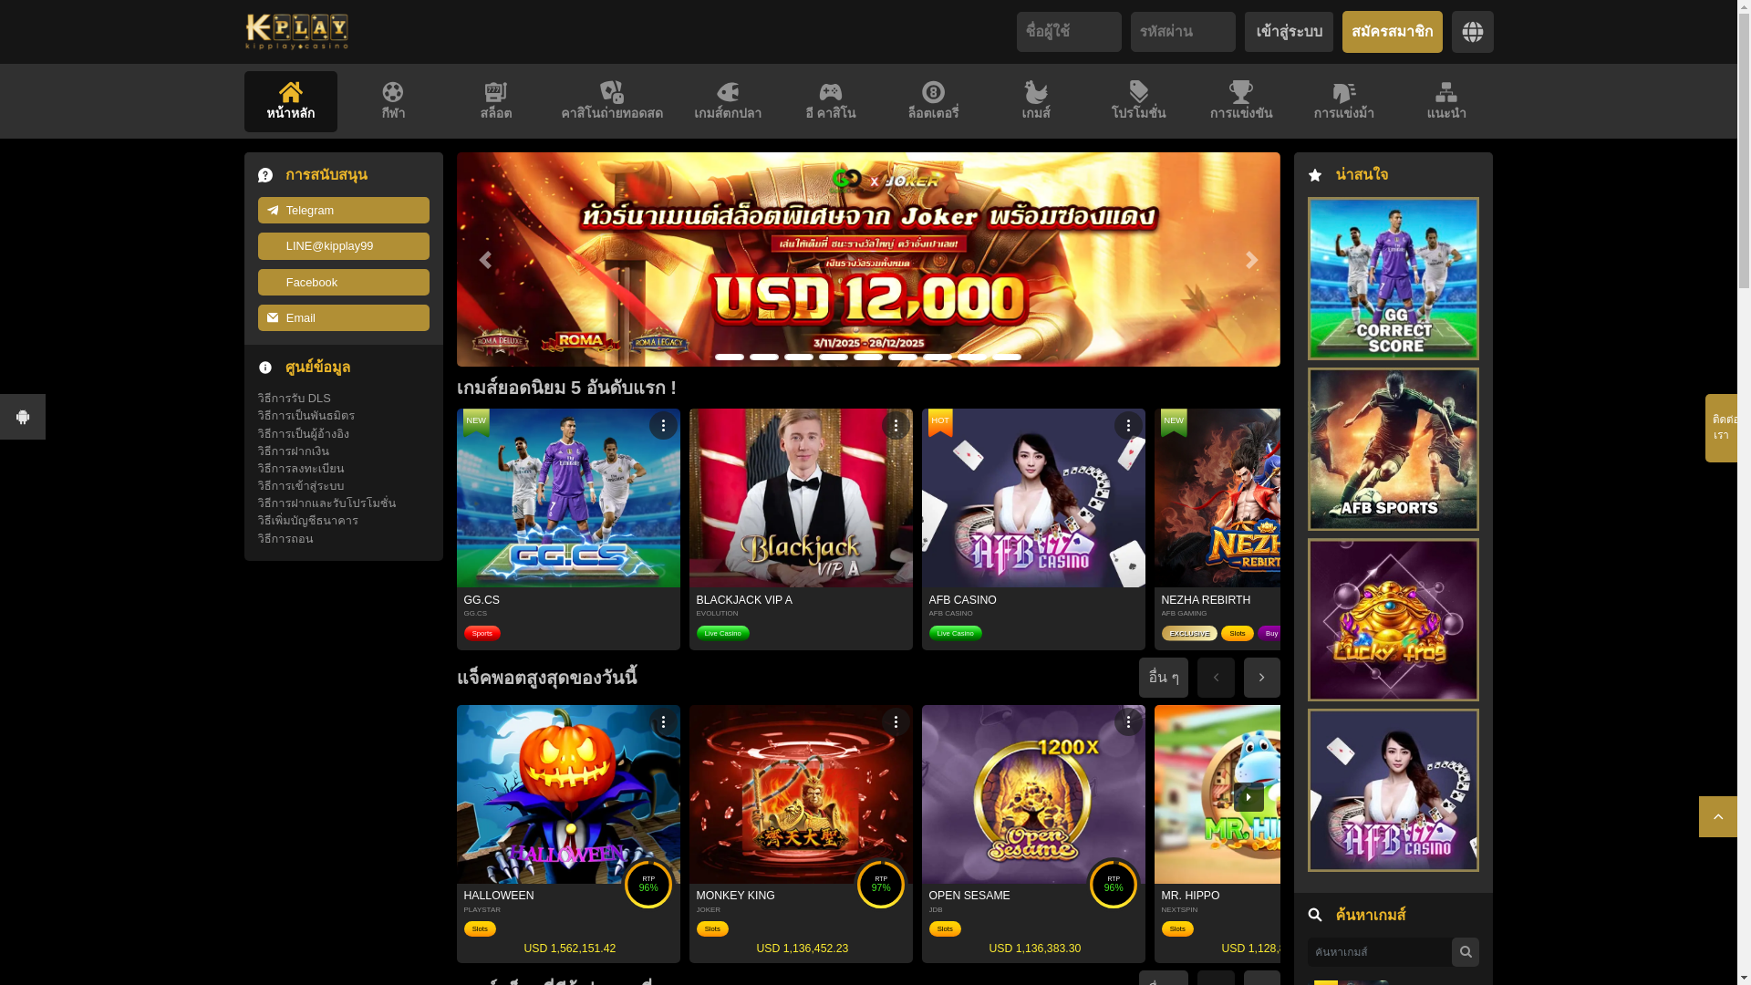Image resolution: width=1751 pixels, height=985 pixels.
Task: Open the home (หน้าหลัก) nav icon
Action: coord(290,92)
